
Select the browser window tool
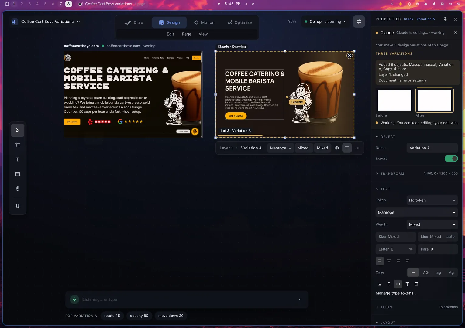(x=18, y=174)
